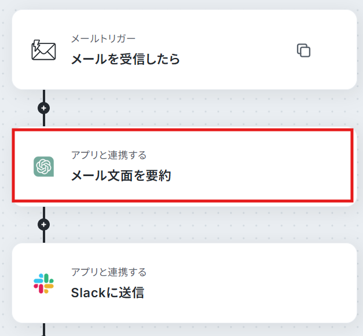Open the メール文面を要約 title text
Image resolution: width=363 pixels, height=336 pixels.
(121, 176)
